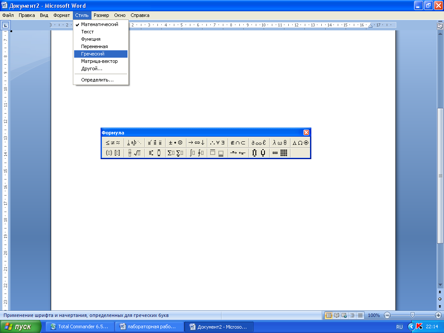
Task: Click the right indent marker on ruler
Action: point(370,26)
